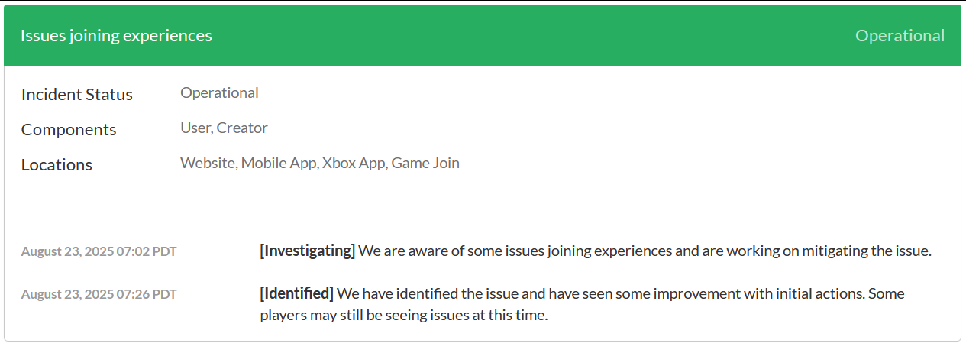Image resolution: width=966 pixels, height=353 pixels.
Task: Click the Operational value beside Incident Status
Action: coord(219,93)
